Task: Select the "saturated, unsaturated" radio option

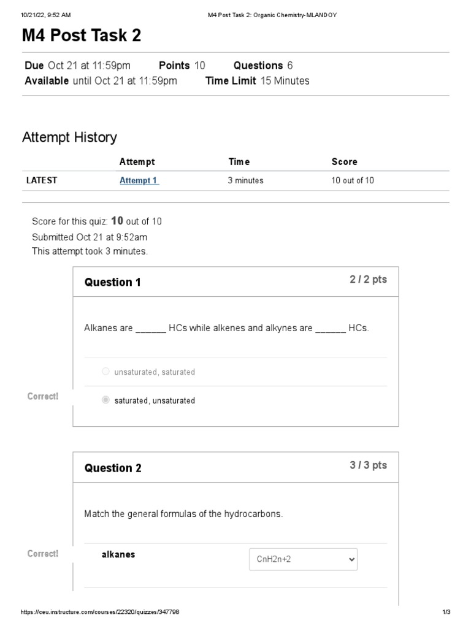Action: pyautogui.click(x=106, y=400)
